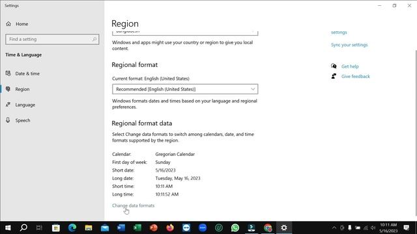The width and height of the screenshot is (417, 234).
Task: Click the search magnifier in Find a setting
Action: (94, 39)
